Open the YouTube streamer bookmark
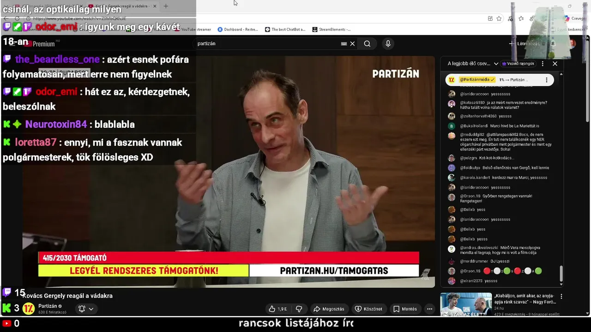591x332 pixels. coord(193,30)
